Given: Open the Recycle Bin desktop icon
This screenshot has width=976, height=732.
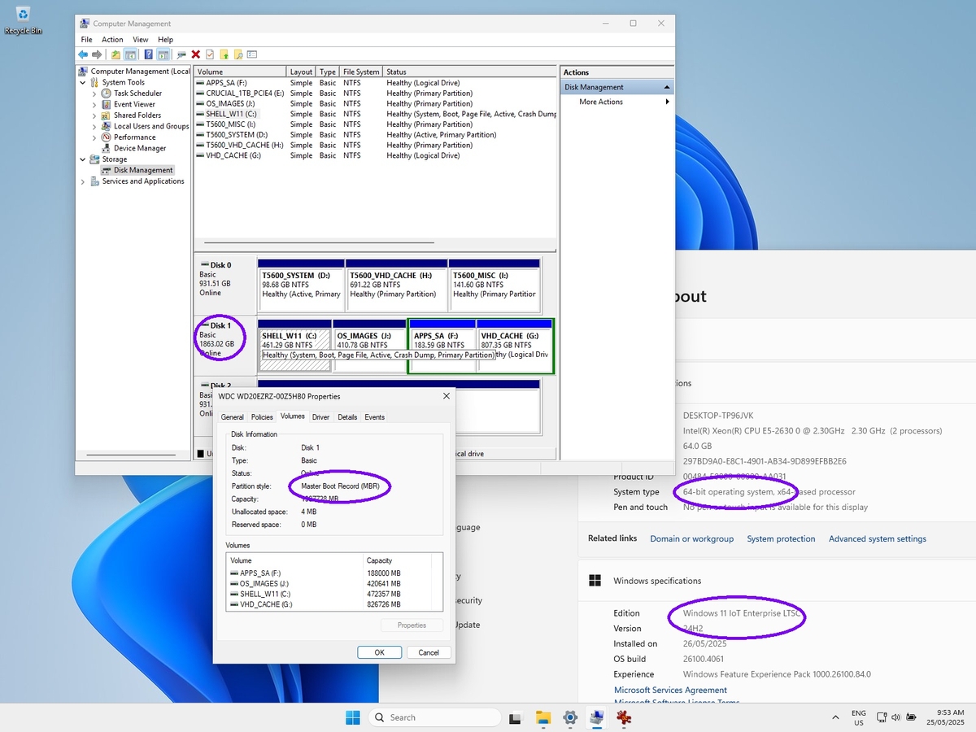Looking at the screenshot, I should pos(24,20).
